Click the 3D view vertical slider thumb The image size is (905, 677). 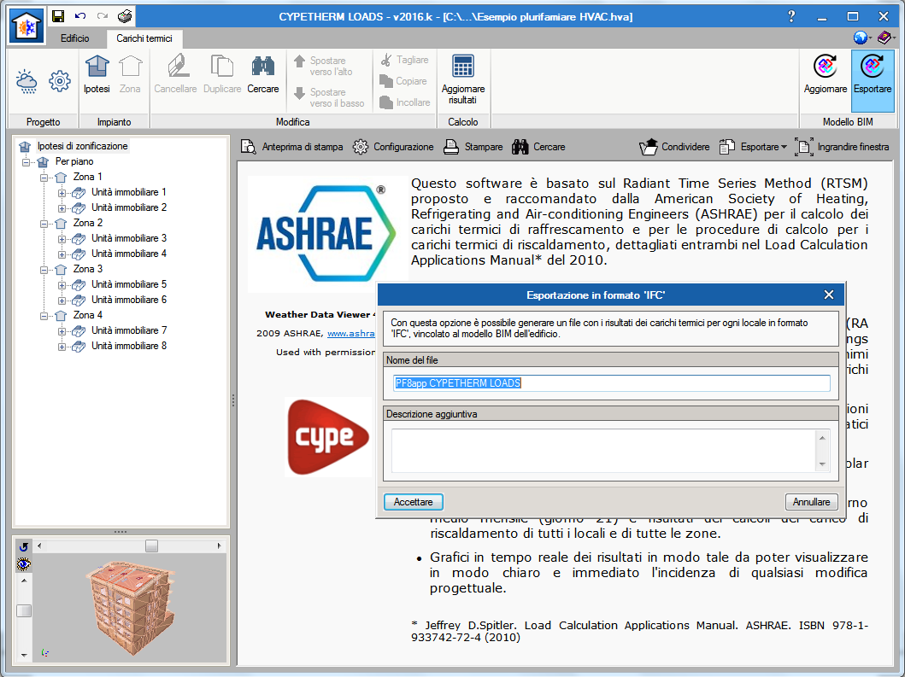pos(24,610)
